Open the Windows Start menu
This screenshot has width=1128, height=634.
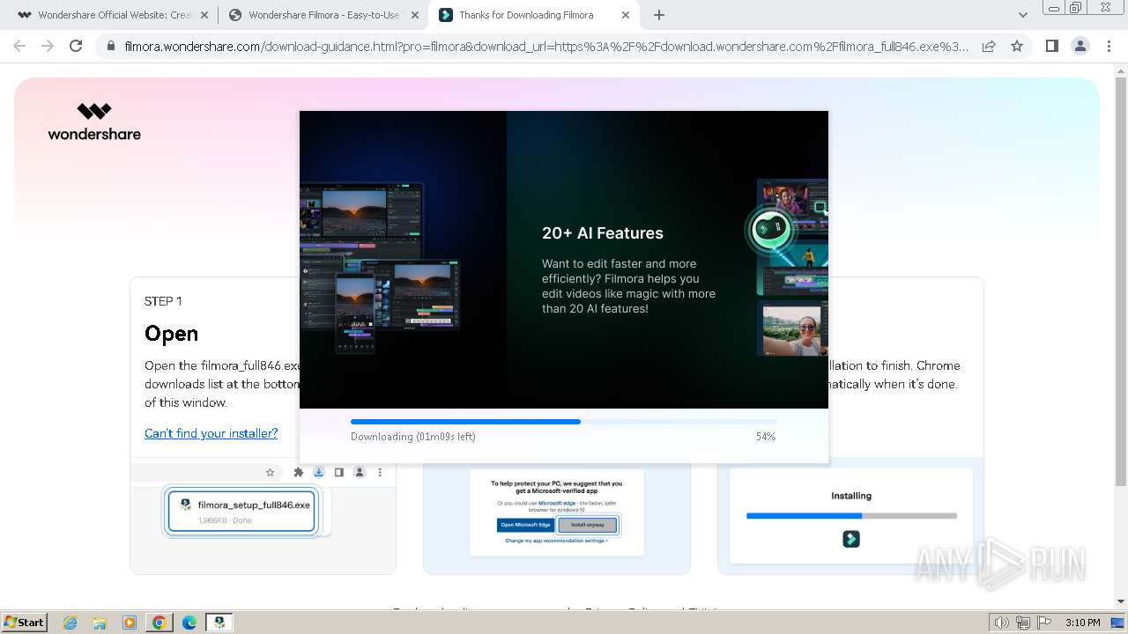tap(24, 622)
